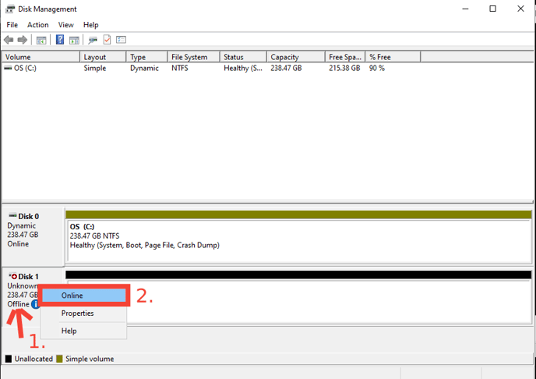The height and width of the screenshot is (379, 536).
Task: Click the 'Healthy (S...' status cell
Action: coord(243,68)
